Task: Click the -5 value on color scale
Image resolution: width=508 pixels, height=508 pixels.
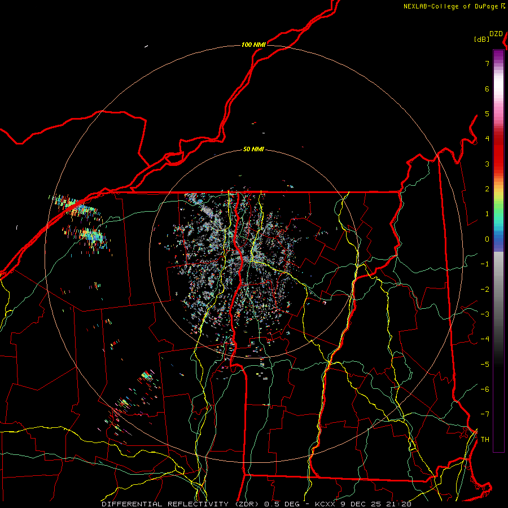Action: (x=485, y=365)
